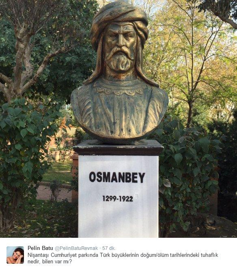Click the bearded face of the bust
The image size is (237, 267).
(120, 48)
